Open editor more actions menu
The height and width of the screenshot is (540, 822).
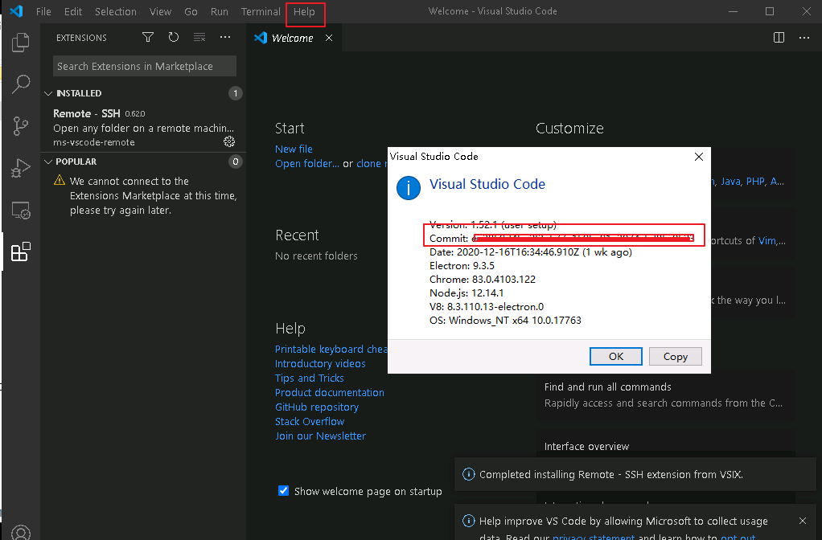pyautogui.click(x=804, y=38)
